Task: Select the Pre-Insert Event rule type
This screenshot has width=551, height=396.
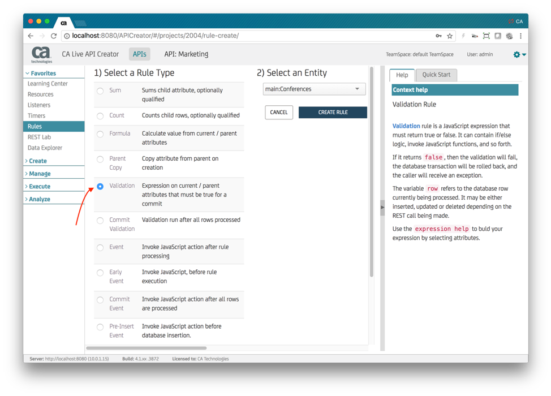Action: [100, 327]
